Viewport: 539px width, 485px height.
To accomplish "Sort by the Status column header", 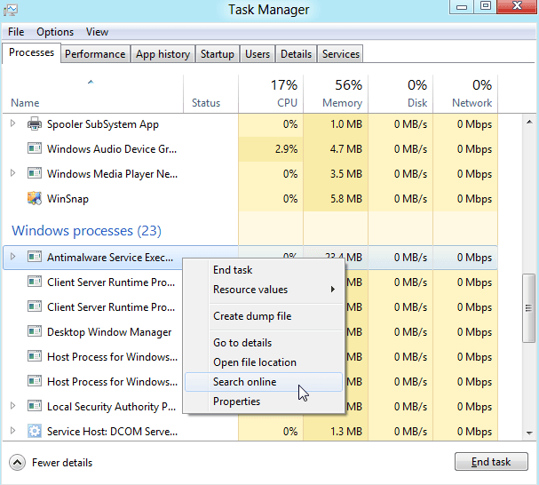I will coord(210,94).
